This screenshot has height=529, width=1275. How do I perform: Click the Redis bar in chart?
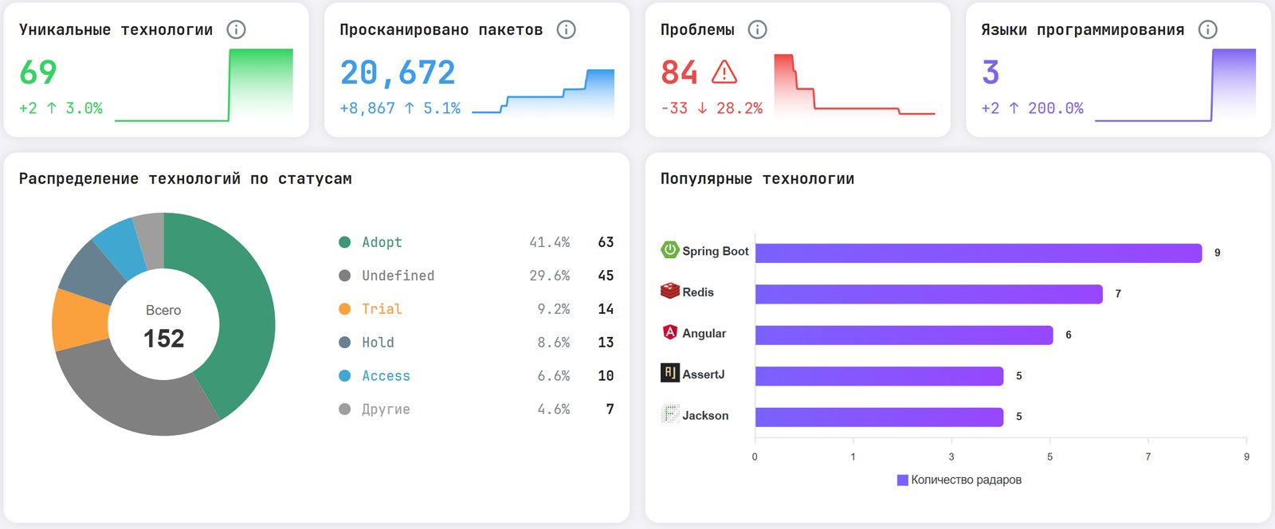pyautogui.click(x=929, y=294)
